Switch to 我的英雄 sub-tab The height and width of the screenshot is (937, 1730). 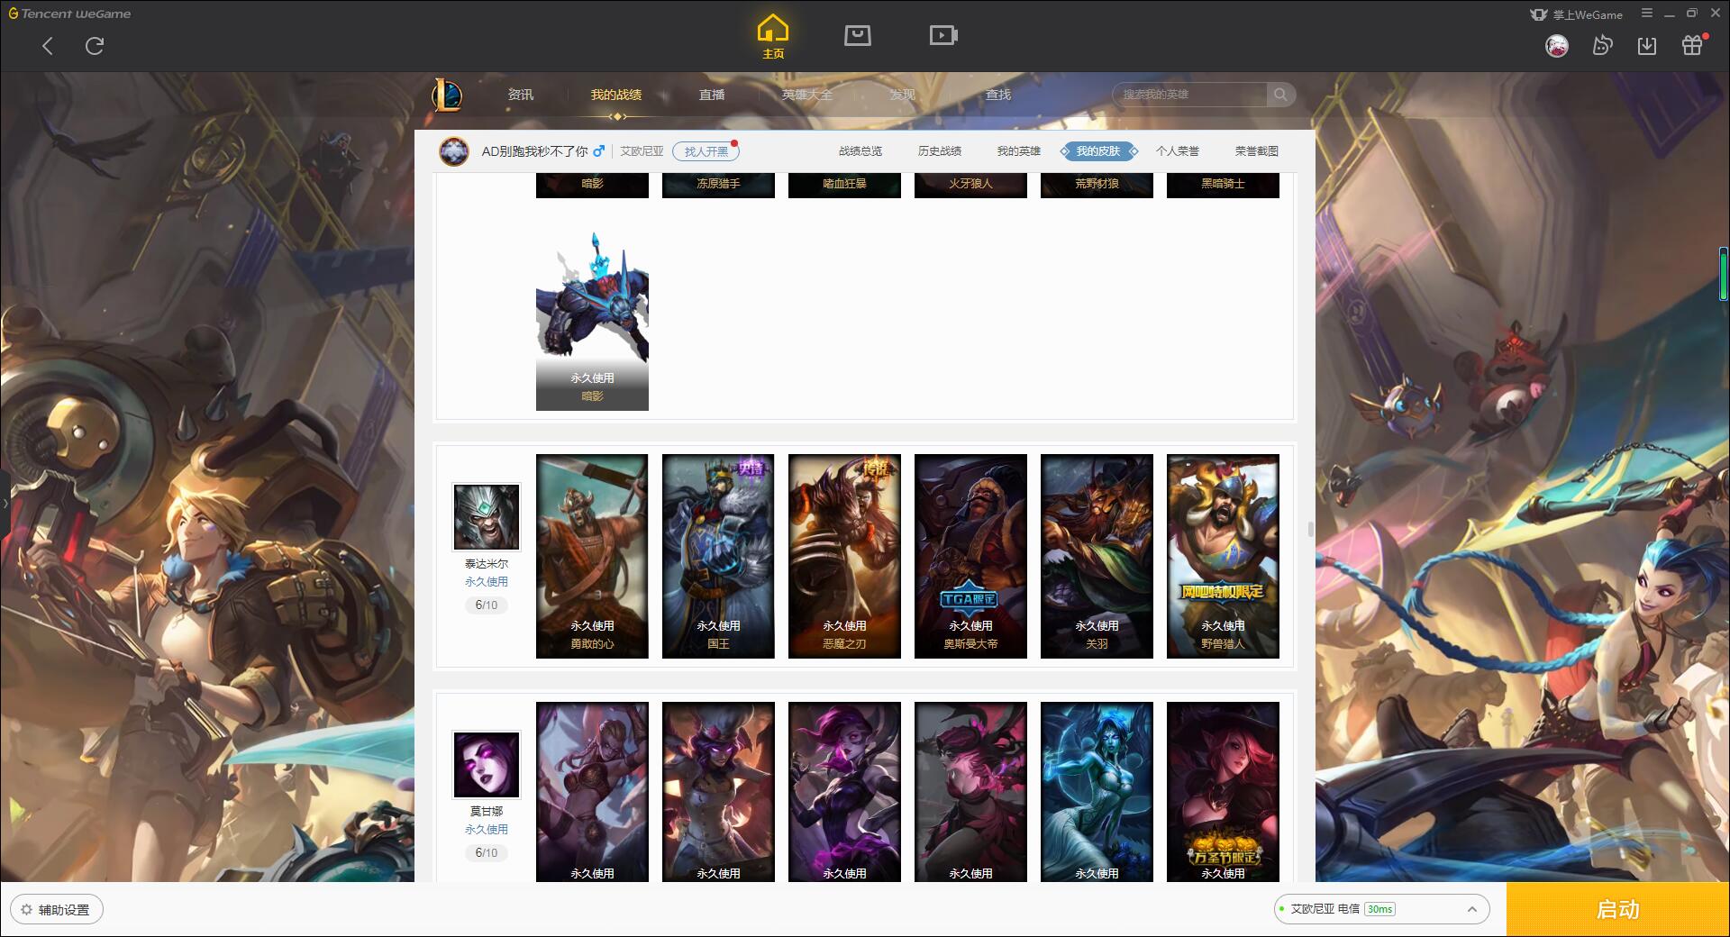click(x=1019, y=151)
